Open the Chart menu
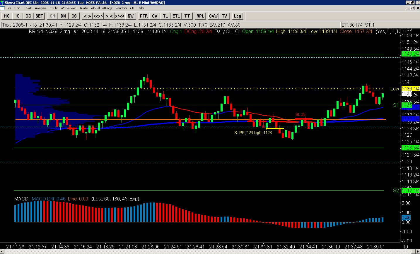The height and width of the screenshot is (254, 420). coord(28,8)
